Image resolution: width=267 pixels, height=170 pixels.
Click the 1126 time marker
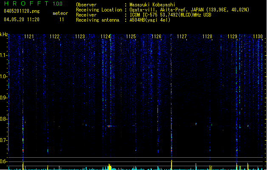(156, 37)
